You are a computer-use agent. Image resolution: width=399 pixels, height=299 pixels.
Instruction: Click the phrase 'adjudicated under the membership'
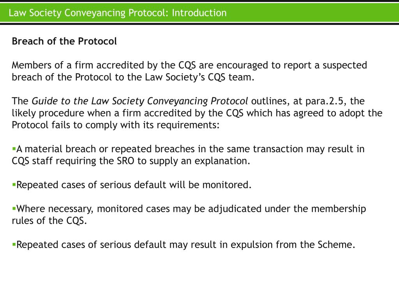[287, 209]
